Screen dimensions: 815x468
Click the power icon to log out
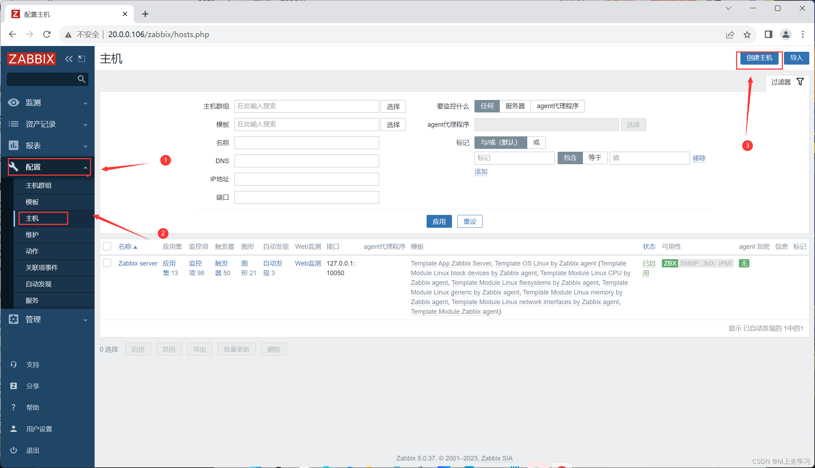point(14,450)
